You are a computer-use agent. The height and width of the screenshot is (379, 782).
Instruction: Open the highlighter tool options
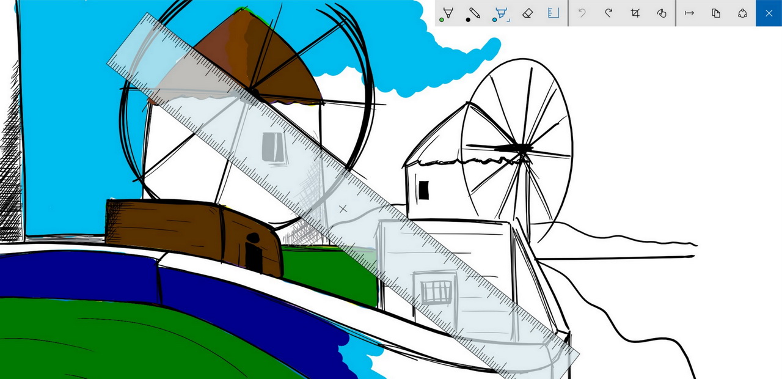[501, 13]
